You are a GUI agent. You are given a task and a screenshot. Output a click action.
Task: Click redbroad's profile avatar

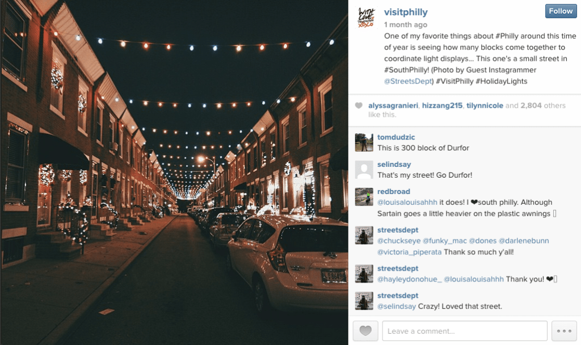pos(364,197)
